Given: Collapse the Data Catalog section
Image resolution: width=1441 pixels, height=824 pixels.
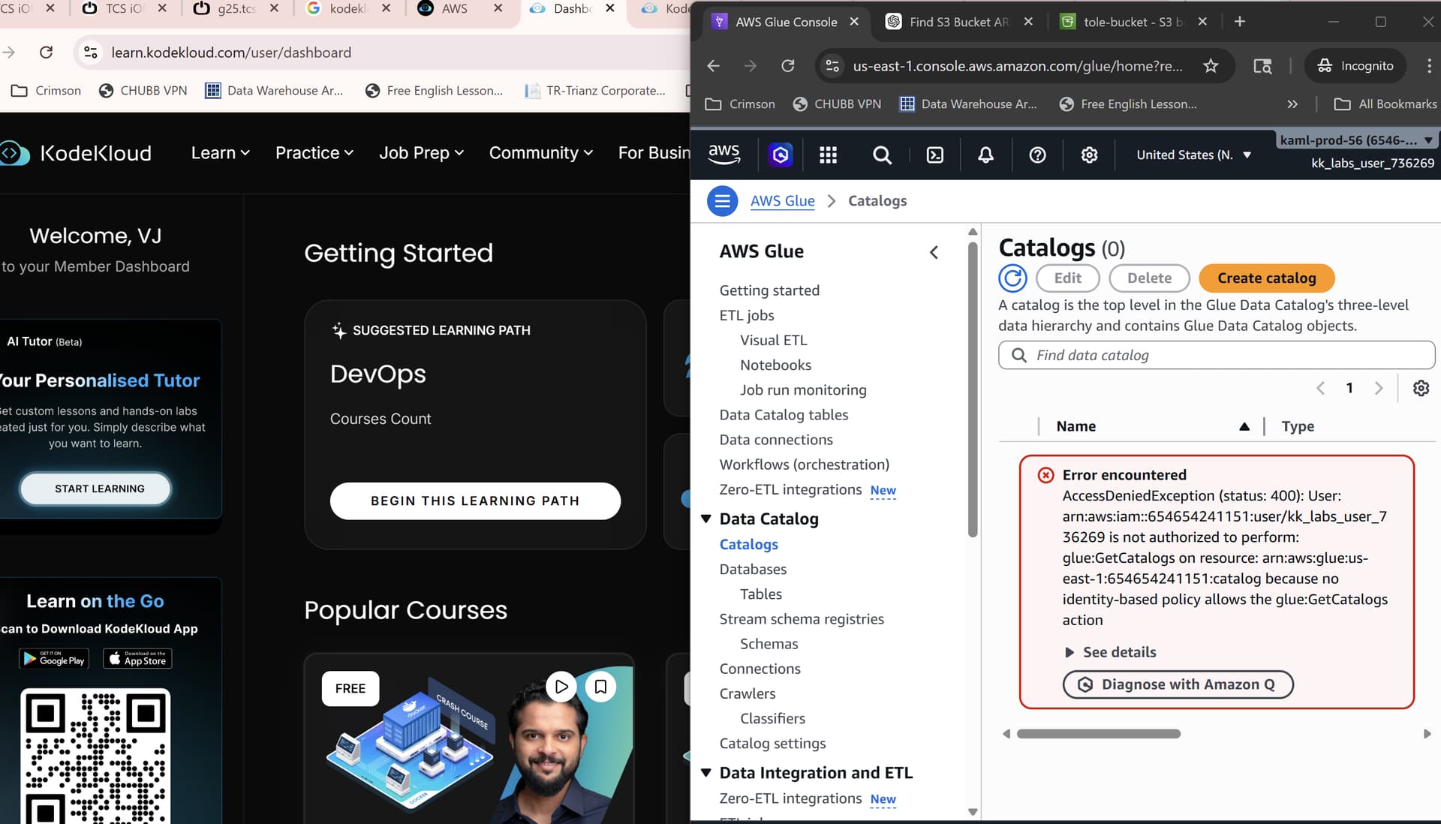Looking at the screenshot, I should tap(705, 519).
